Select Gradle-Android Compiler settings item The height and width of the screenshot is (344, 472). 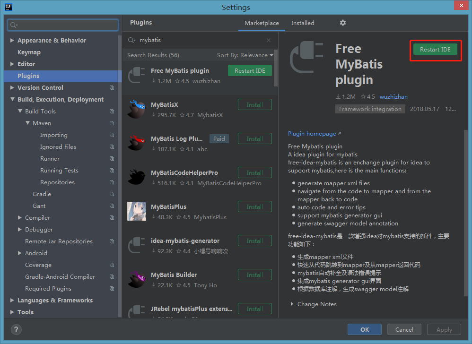tap(60, 277)
